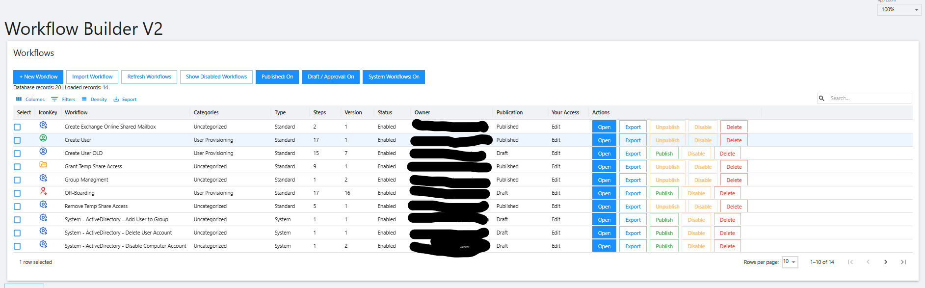
Task: Open the Create User workflow
Action: pyautogui.click(x=604, y=140)
